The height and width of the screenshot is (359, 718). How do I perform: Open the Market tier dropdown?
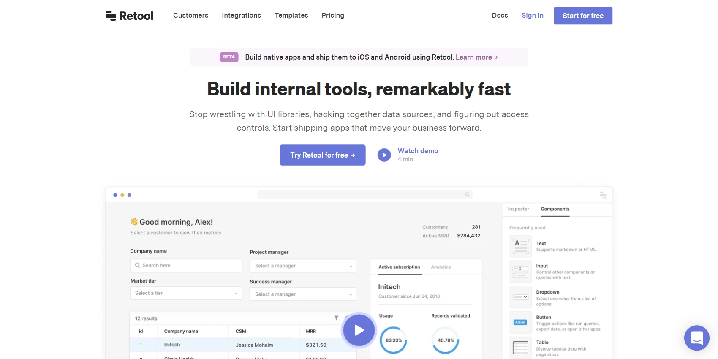pyautogui.click(x=186, y=293)
